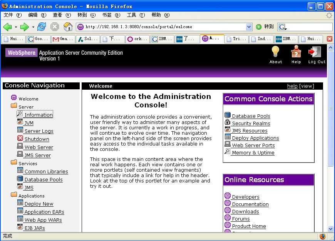Reload the page with the refresh icon
Viewport: 335px width, 241px height.
(42, 27)
